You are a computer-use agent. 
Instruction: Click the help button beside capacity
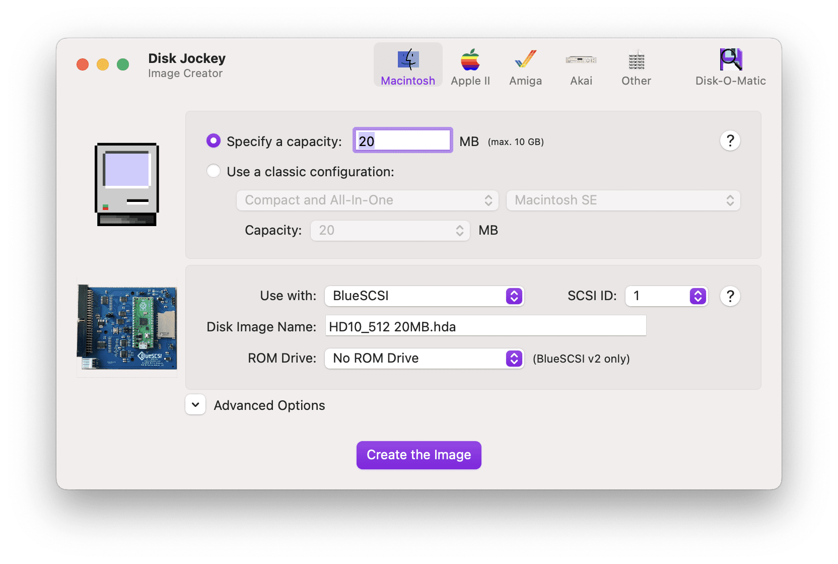point(730,140)
